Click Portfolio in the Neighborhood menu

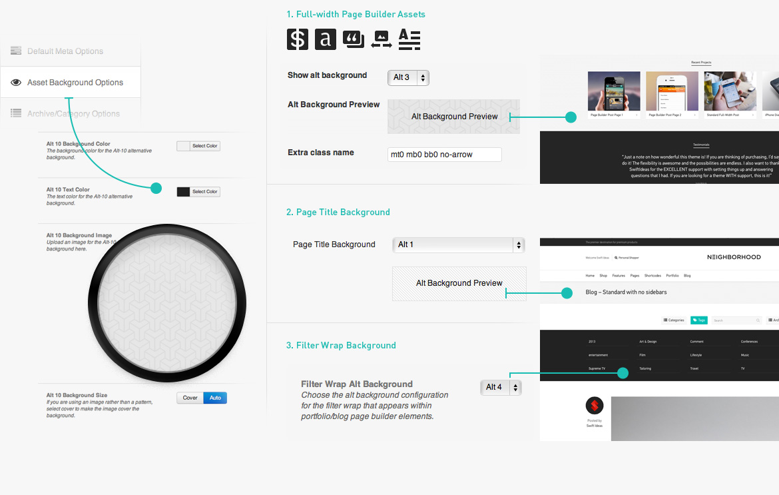pos(672,275)
